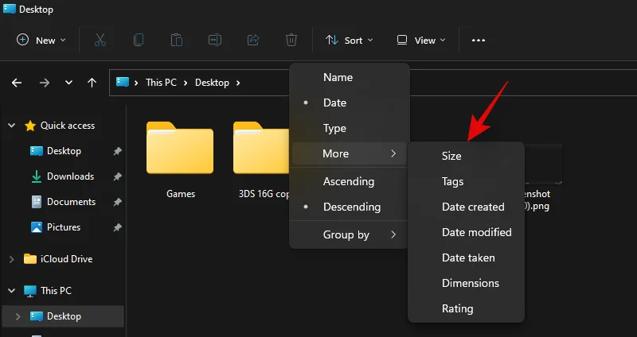
Task: Click the Share icon in toolbar
Action: pyautogui.click(x=253, y=41)
